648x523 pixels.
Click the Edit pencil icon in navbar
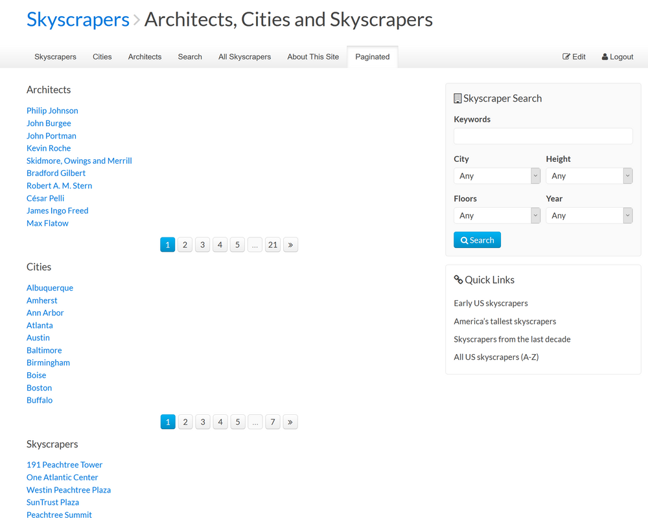pyautogui.click(x=566, y=57)
